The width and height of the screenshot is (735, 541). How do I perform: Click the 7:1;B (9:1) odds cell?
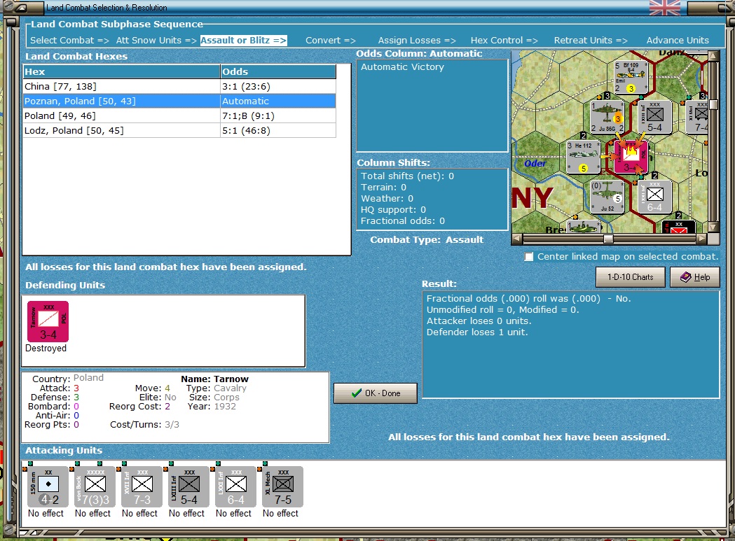(278, 115)
